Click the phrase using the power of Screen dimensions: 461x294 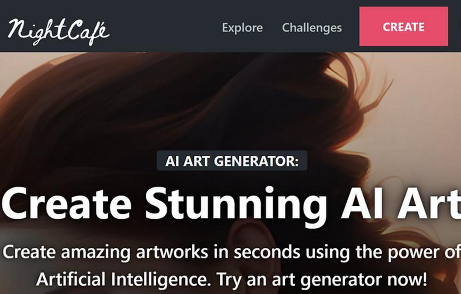coord(383,252)
